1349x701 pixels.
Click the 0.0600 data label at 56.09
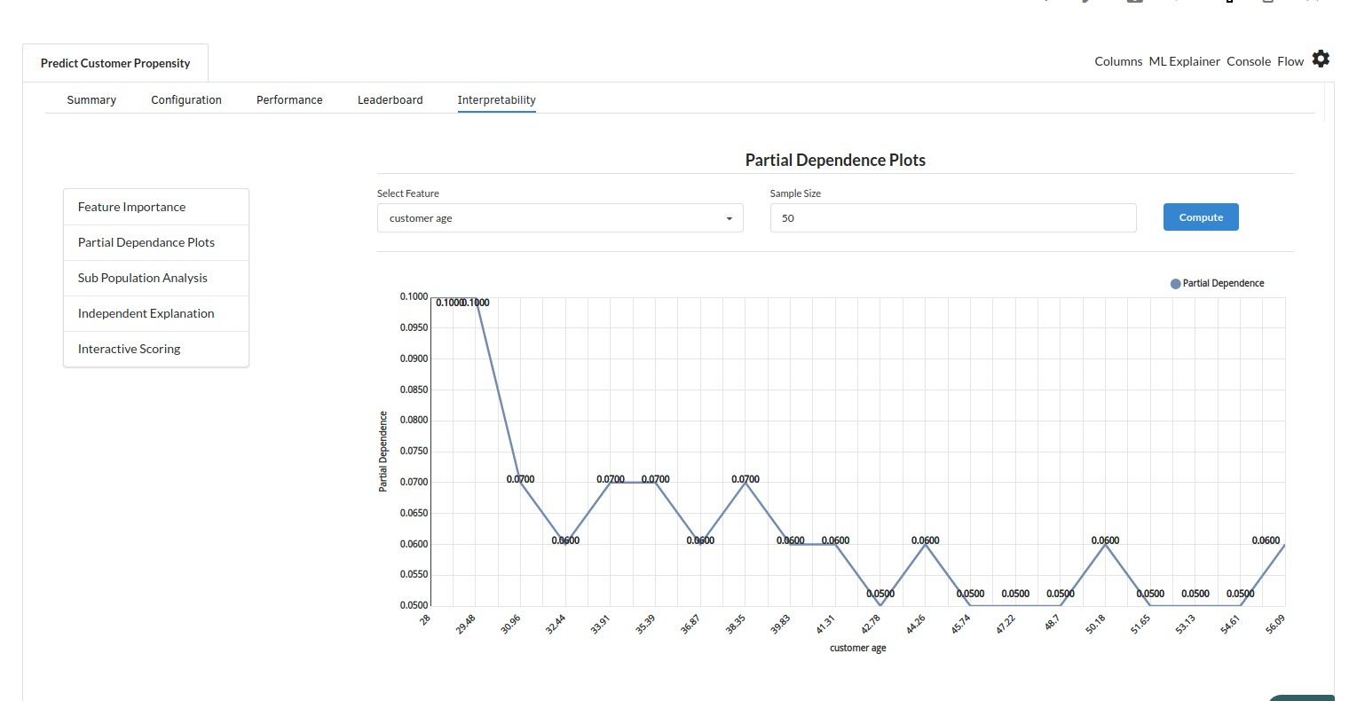1266,540
